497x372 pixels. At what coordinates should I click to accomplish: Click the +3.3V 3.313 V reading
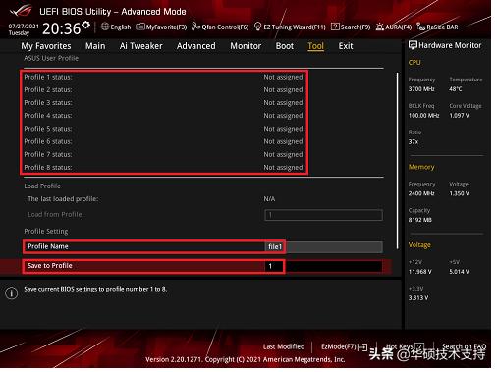coord(418,298)
